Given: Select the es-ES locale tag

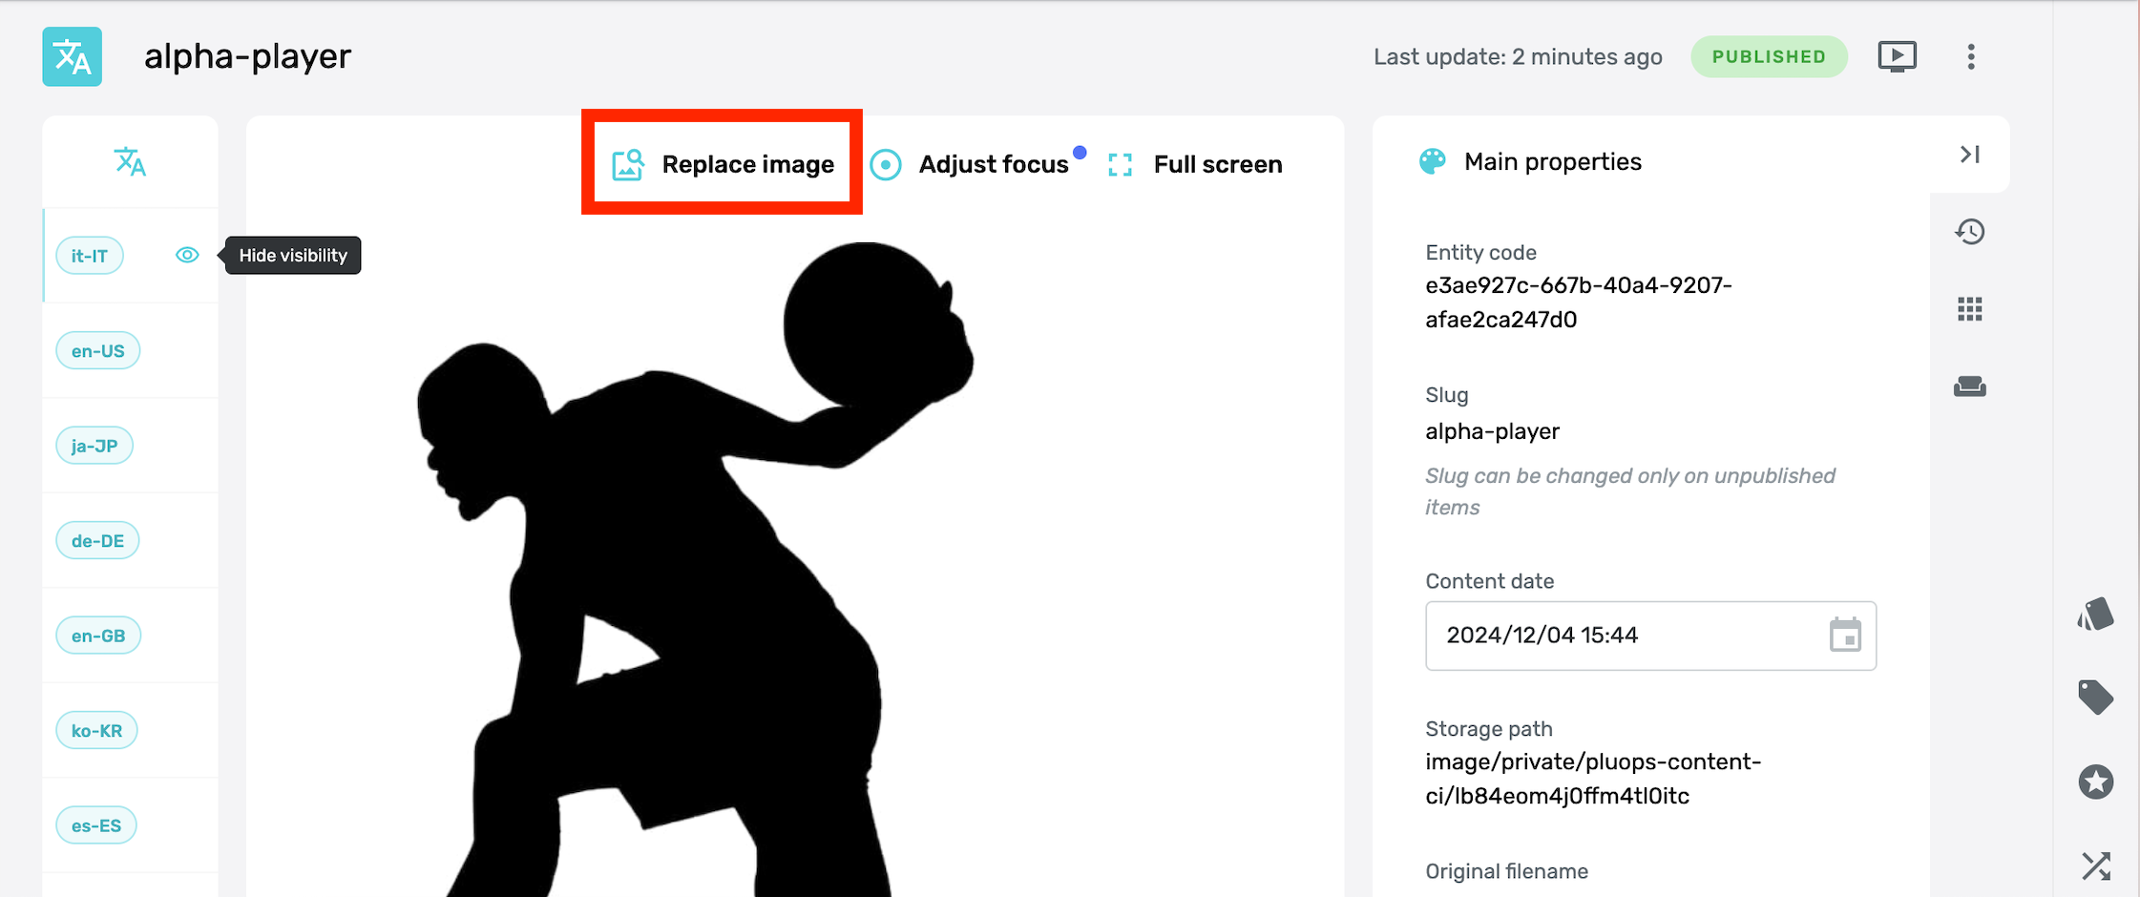Looking at the screenshot, I should (96, 825).
